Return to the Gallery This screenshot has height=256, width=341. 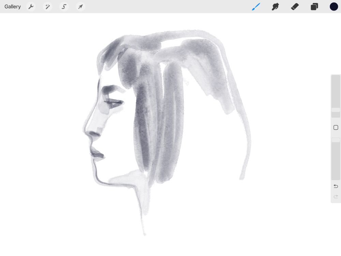coord(13,6)
